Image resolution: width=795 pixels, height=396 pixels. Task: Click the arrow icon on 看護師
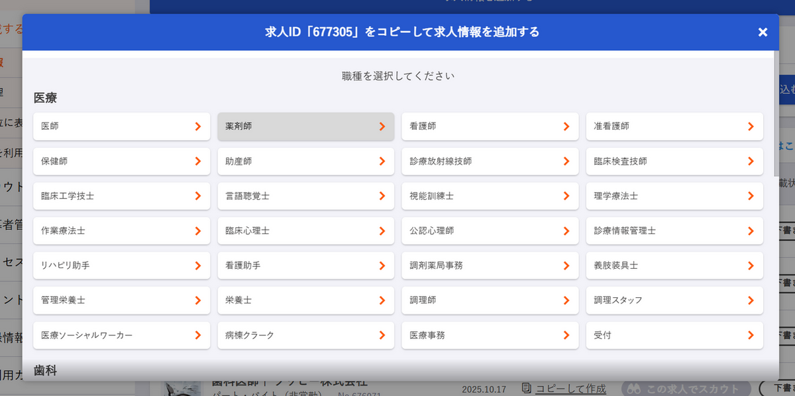[x=566, y=126]
